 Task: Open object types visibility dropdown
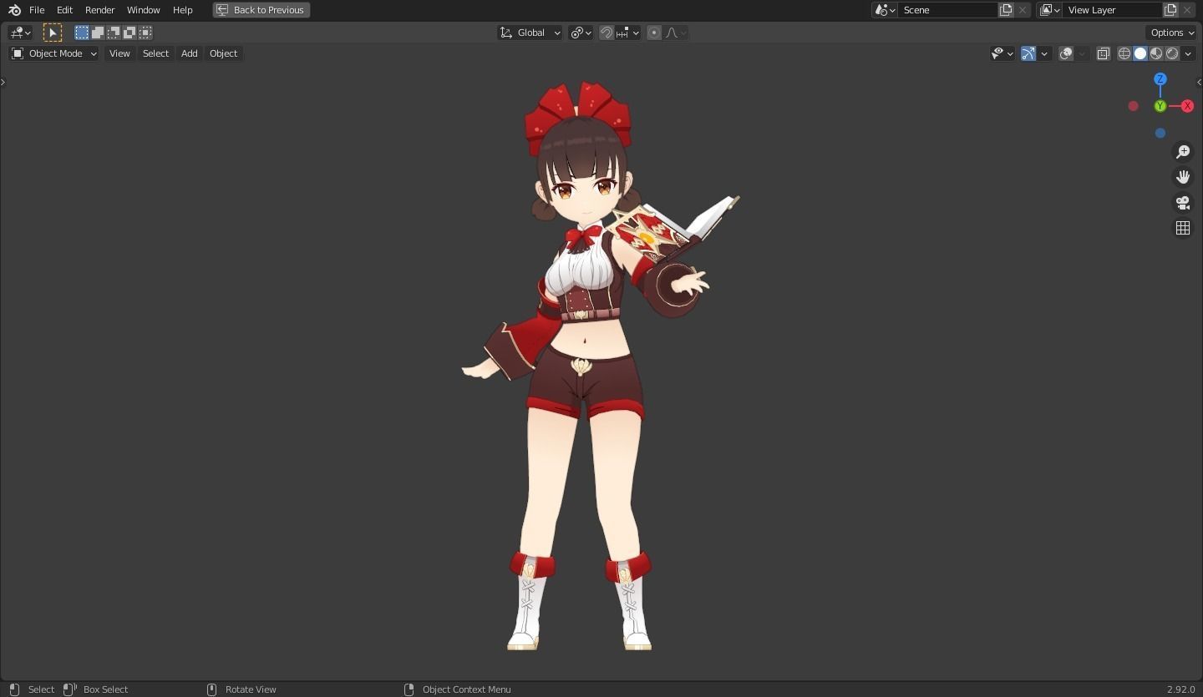click(x=1002, y=53)
